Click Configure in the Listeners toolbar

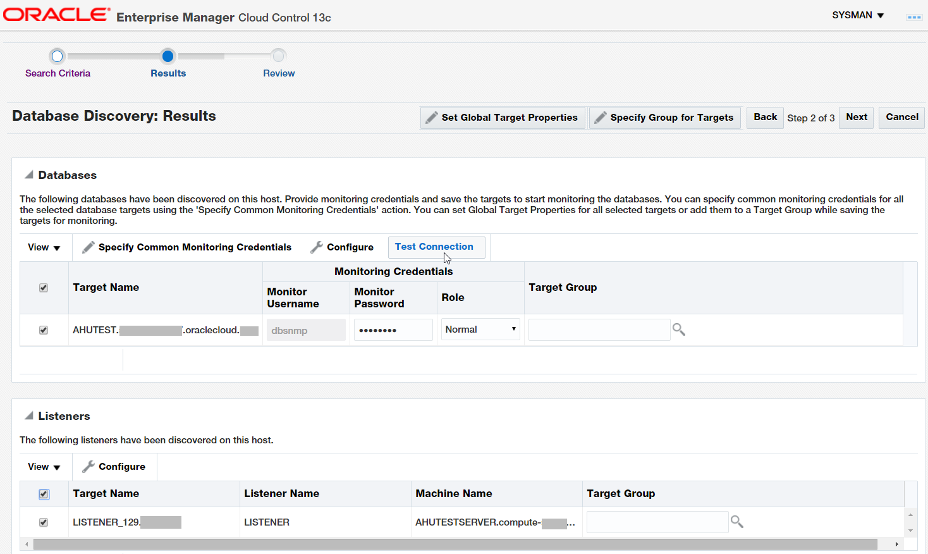[114, 467]
